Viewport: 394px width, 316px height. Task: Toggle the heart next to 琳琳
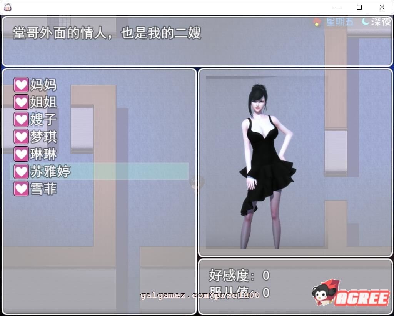click(x=21, y=154)
